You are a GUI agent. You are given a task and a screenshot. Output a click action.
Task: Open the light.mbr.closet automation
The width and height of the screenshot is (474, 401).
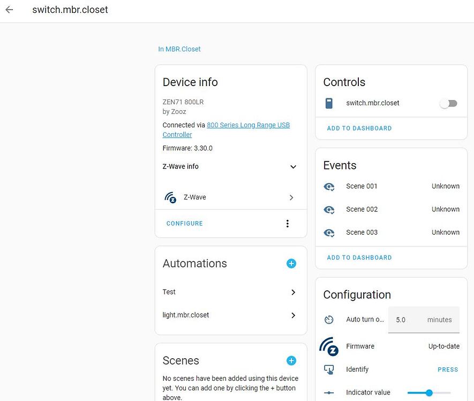click(x=292, y=315)
